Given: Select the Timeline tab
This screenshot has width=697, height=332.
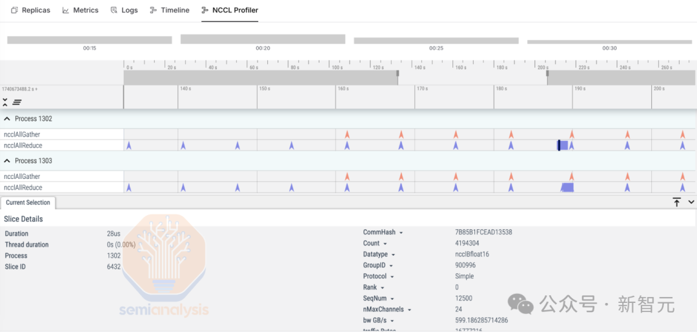Looking at the screenshot, I should 169,10.
